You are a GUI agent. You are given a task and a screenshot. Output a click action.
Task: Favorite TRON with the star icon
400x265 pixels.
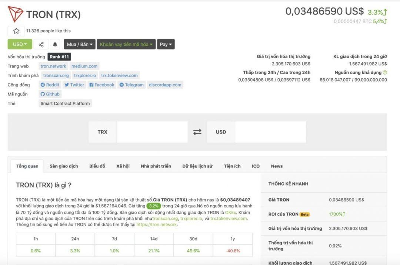click(x=16, y=31)
